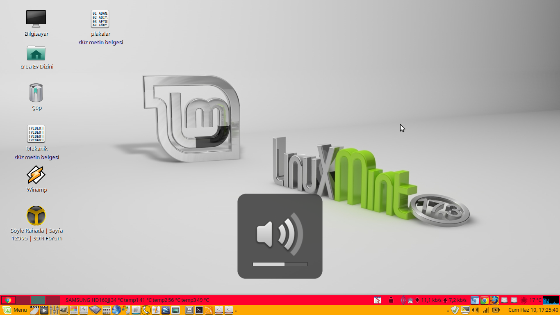
Task: Launch GIMP from the bottom panel
Action: click(x=64, y=310)
